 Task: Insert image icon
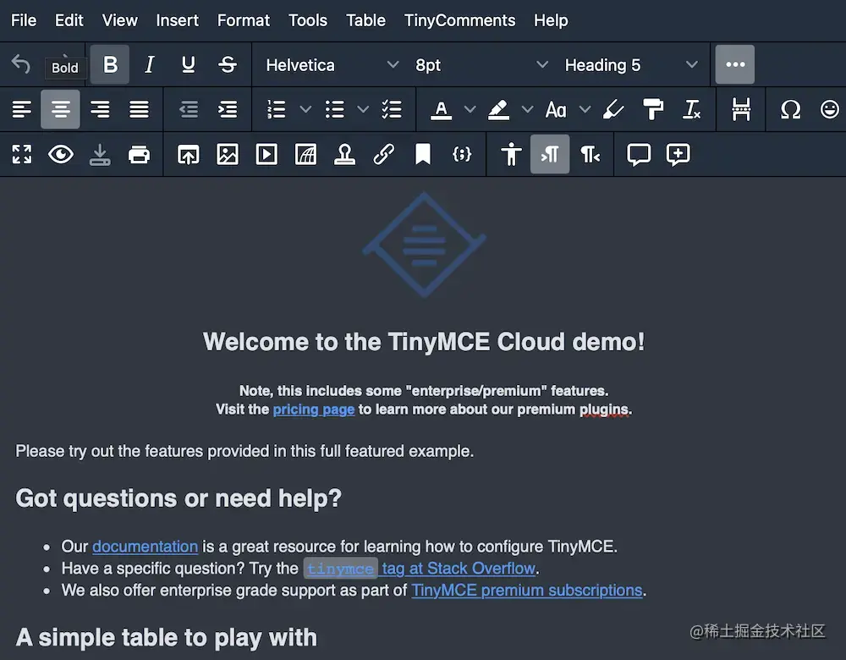point(228,154)
